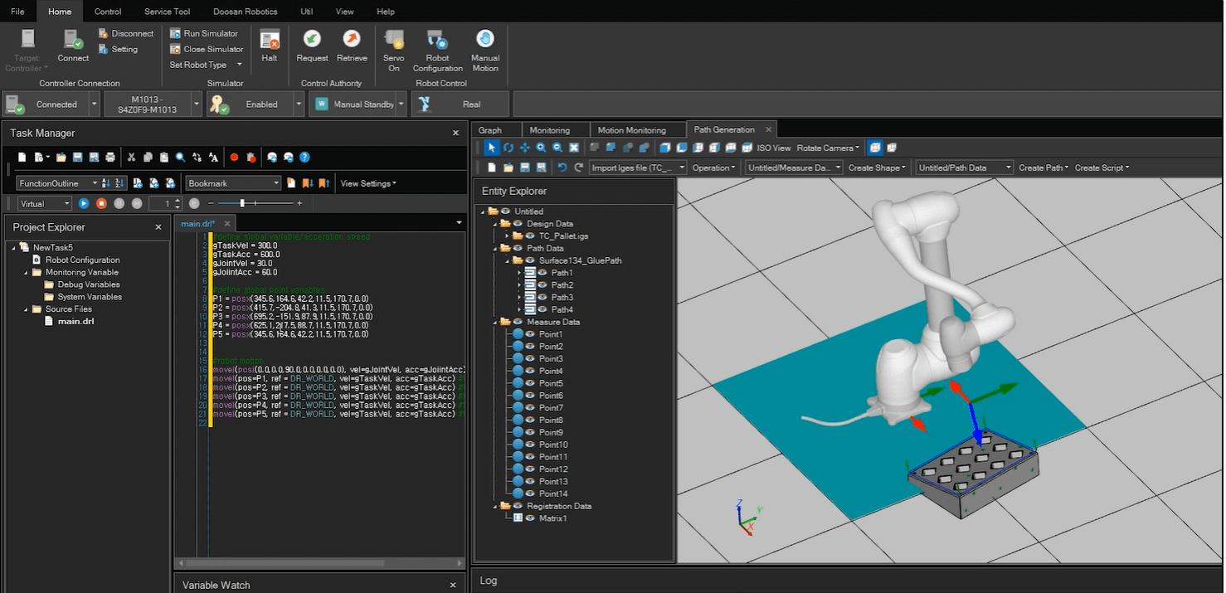Click the Open folder icon in Path Generation toolbar

click(508, 168)
